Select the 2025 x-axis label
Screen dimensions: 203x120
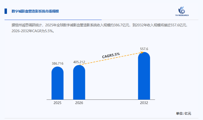point(57,103)
